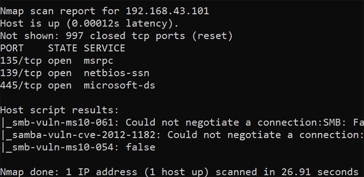Click the 139/tcp port entry
364x177 pixels.
(21, 73)
